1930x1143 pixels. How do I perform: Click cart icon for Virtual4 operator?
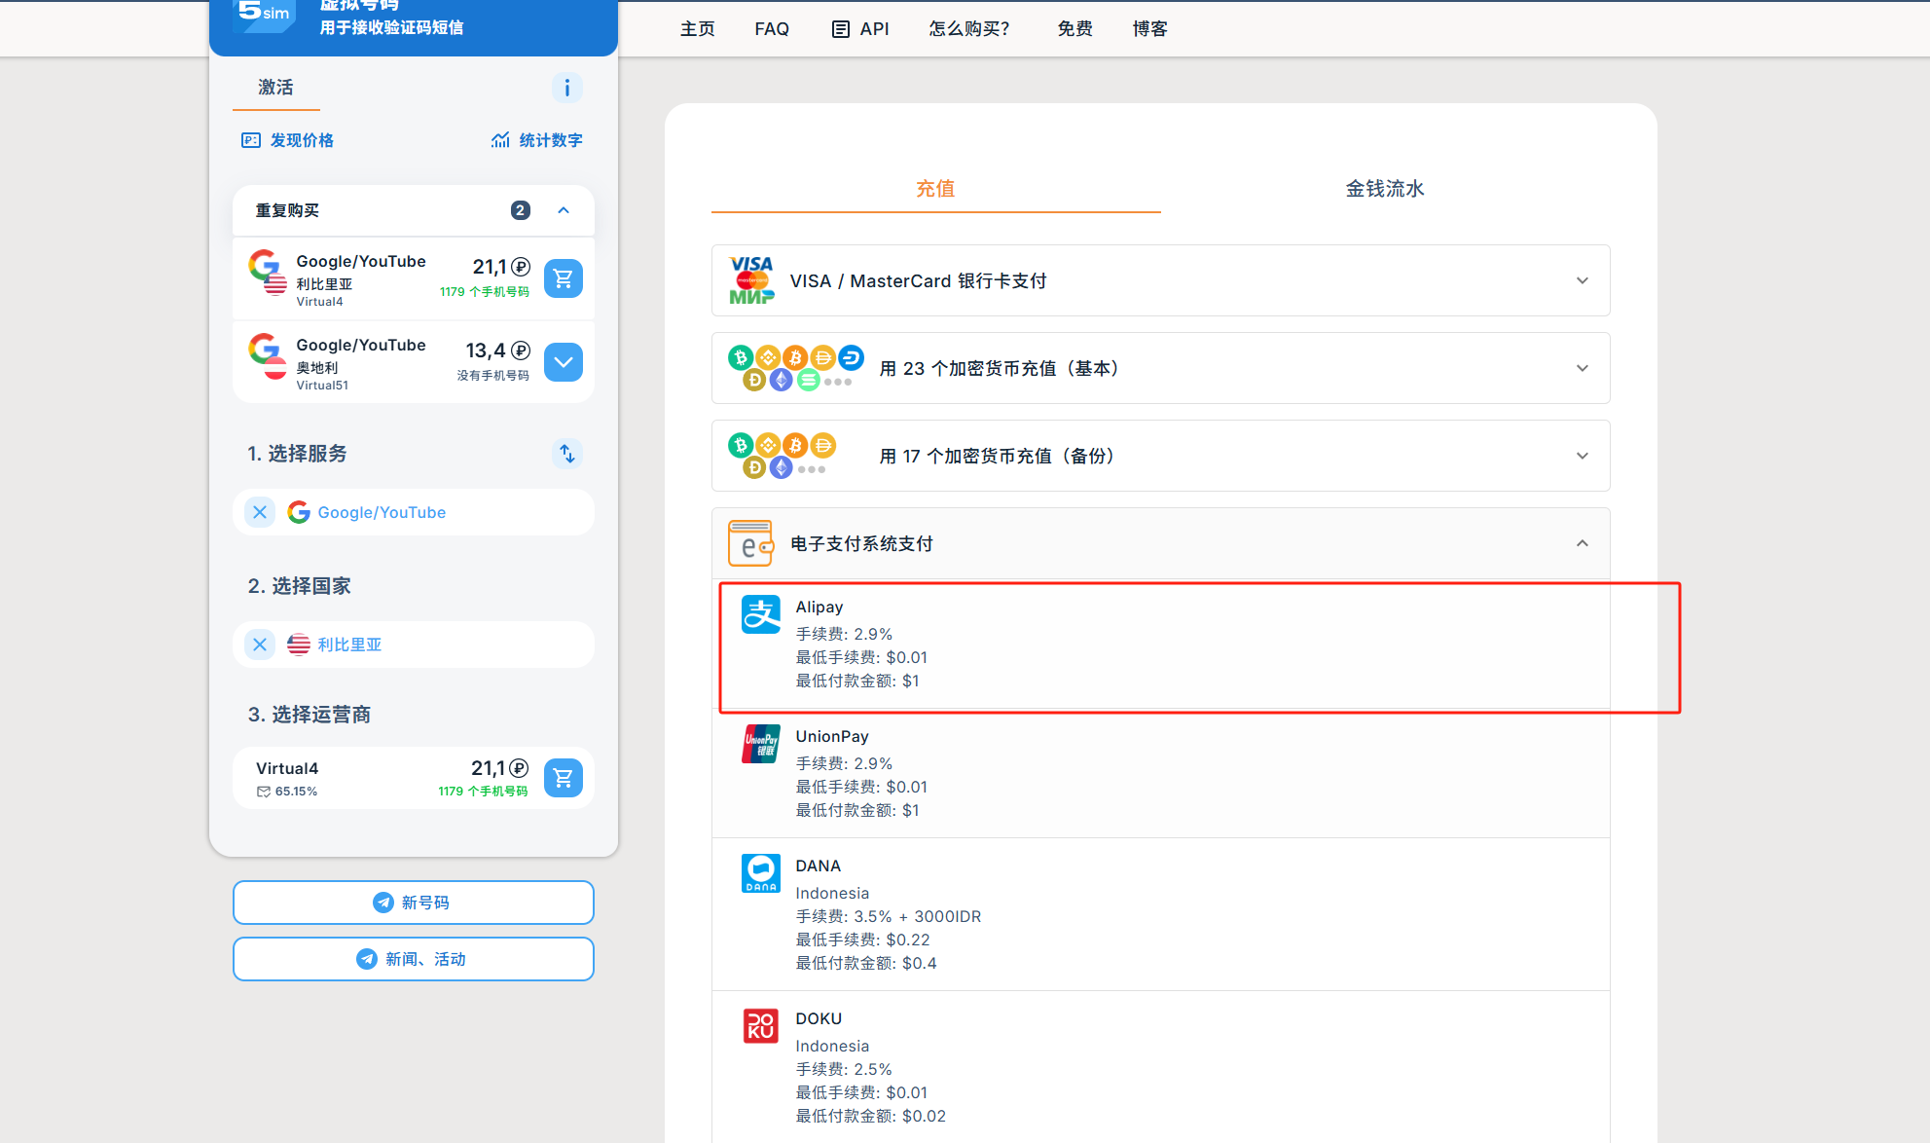tap(563, 778)
